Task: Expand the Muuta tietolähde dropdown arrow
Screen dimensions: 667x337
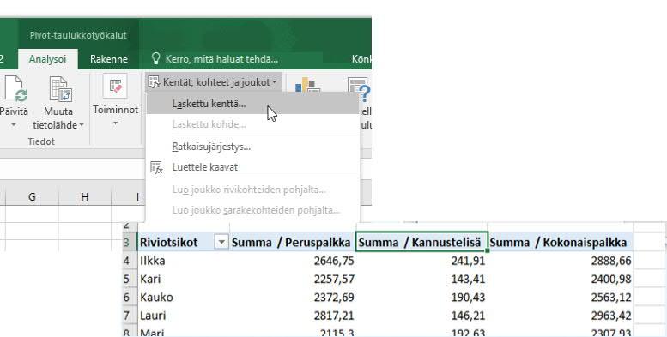Action: point(82,125)
